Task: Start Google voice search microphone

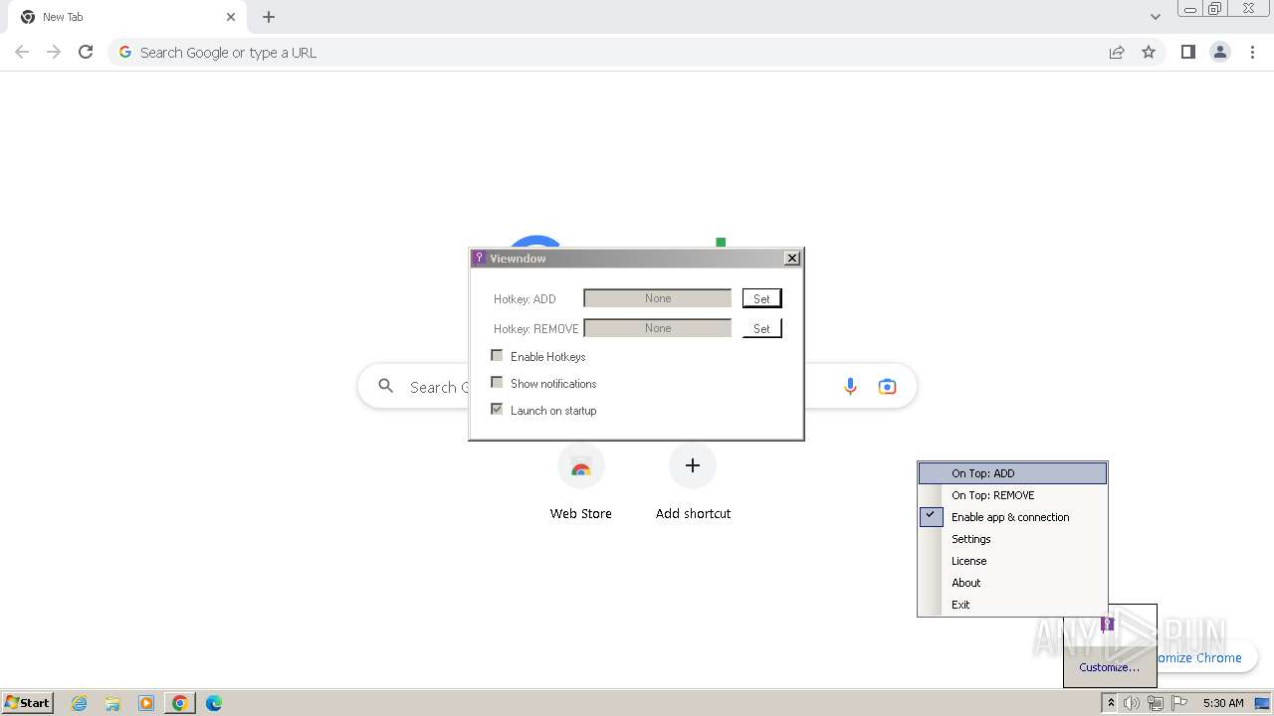Action: pyautogui.click(x=850, y=387)
